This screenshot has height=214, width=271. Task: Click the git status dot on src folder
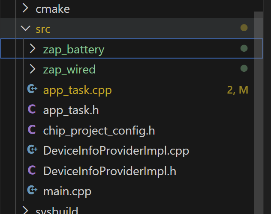pyautogui.click(x=244, y=29)
